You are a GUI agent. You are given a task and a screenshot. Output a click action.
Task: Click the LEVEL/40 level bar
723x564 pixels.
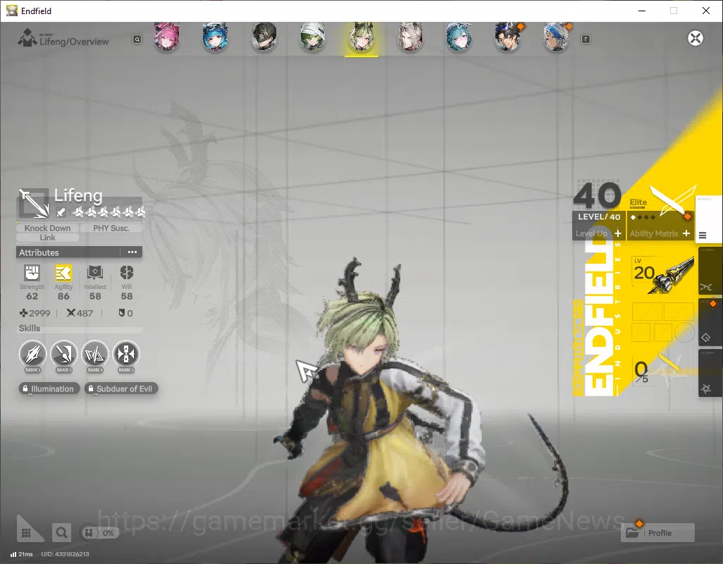(x=599, y=216)
